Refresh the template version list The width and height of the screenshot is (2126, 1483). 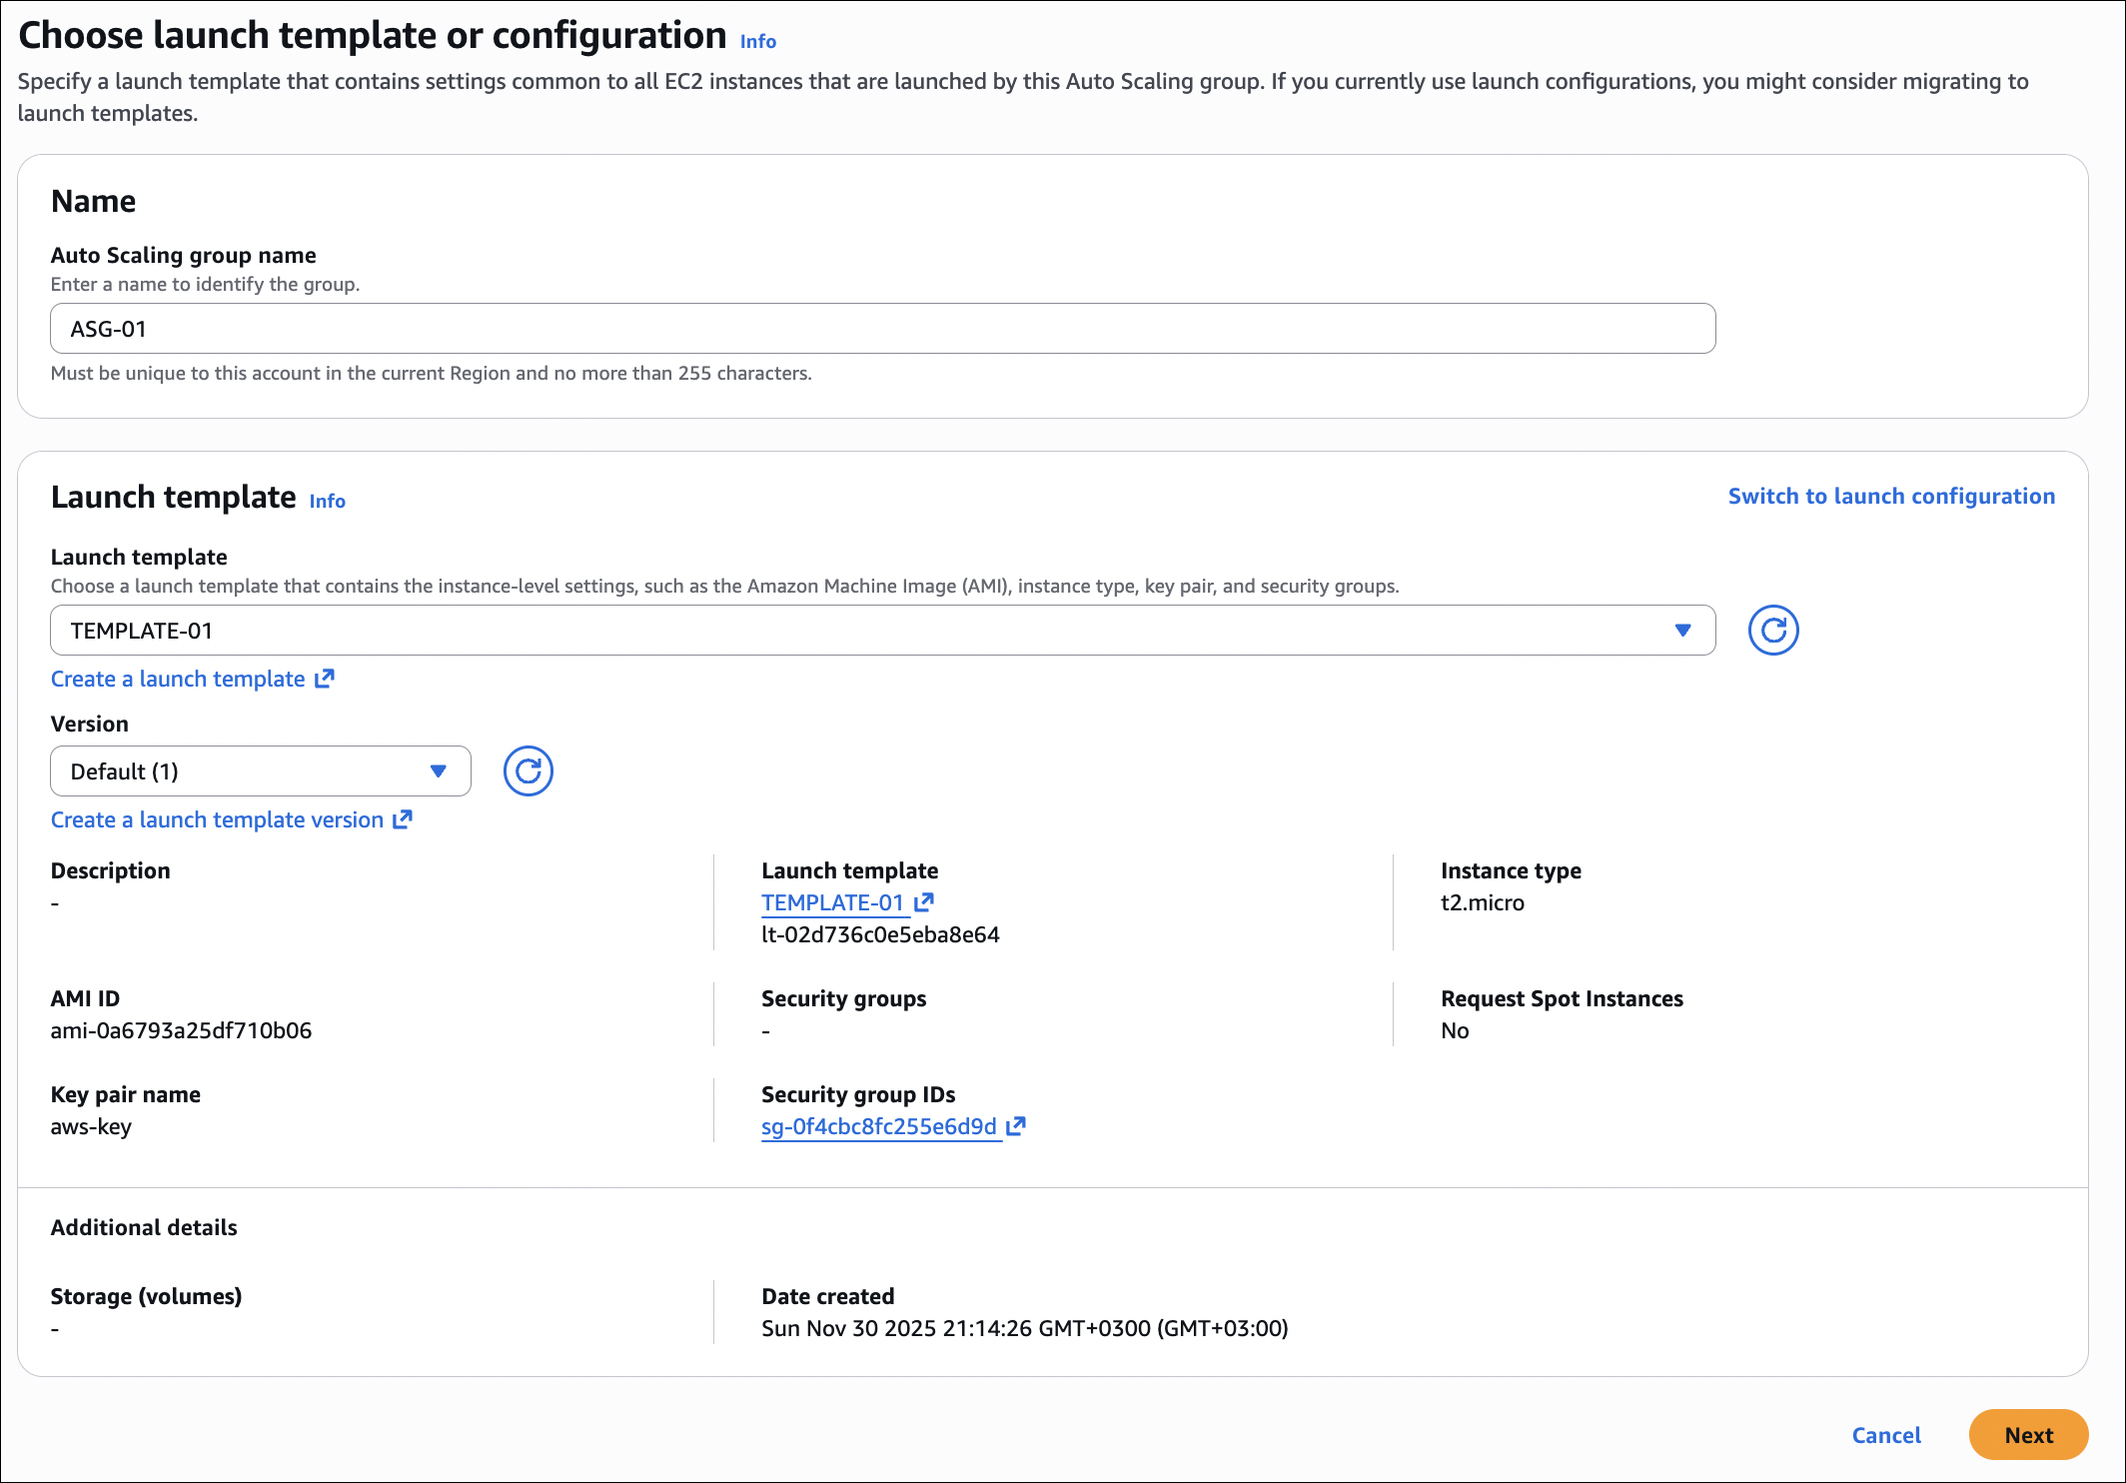[x=528, y=771]
